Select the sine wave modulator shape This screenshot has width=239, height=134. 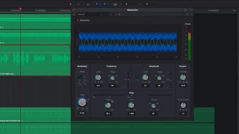coord(80,77)
